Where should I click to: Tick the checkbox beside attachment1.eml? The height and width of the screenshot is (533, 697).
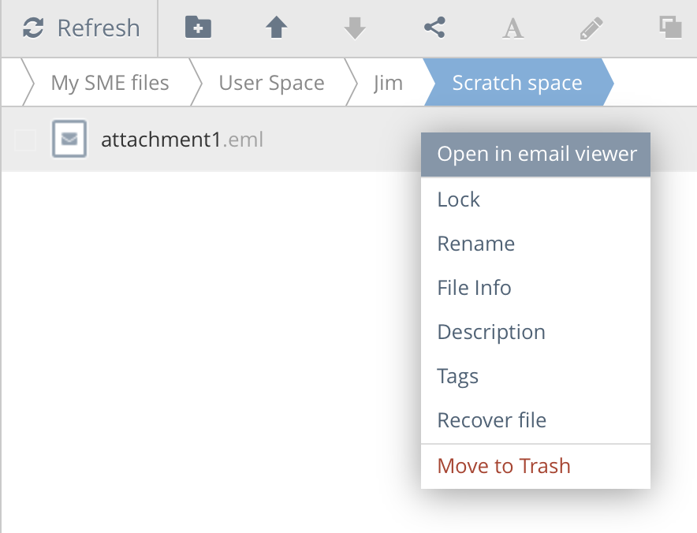pos(25,140)
